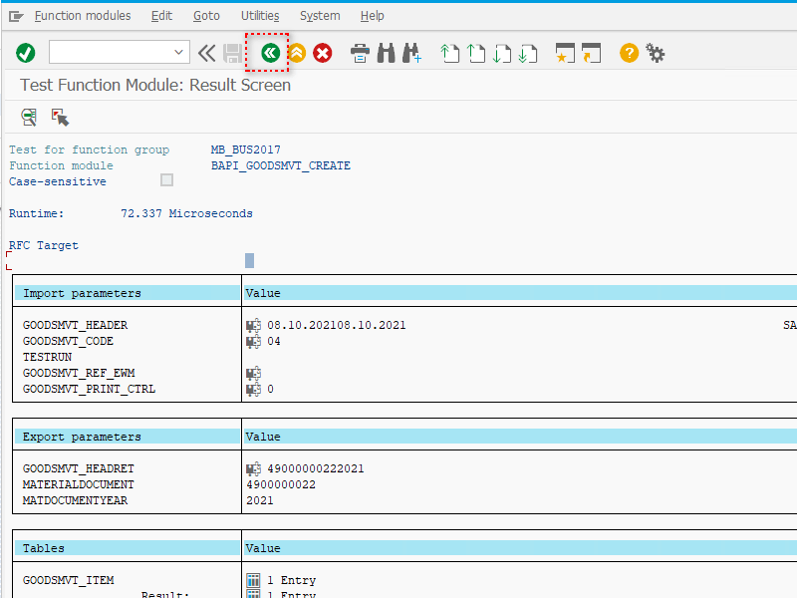797x598 pixels.
Task: Open Help with the question mark icon
Action: pyautogui.click(x=629, y=53)
